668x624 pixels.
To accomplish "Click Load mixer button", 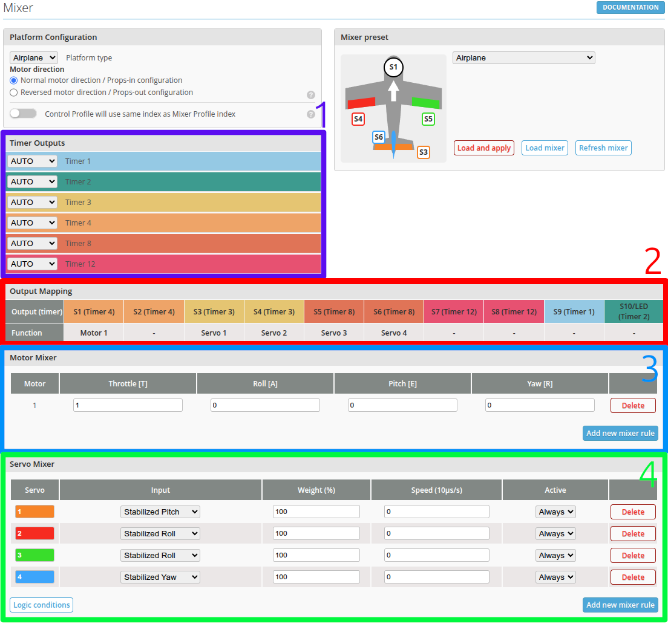I will tap(545, 148).
